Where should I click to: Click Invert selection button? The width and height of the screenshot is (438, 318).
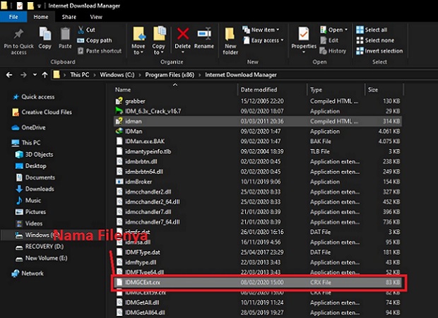click(x=384, y=51)
